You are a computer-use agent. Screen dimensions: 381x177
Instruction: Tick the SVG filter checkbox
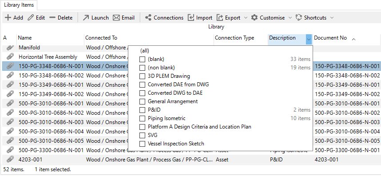pyautogui.click(x=143, y=135)
